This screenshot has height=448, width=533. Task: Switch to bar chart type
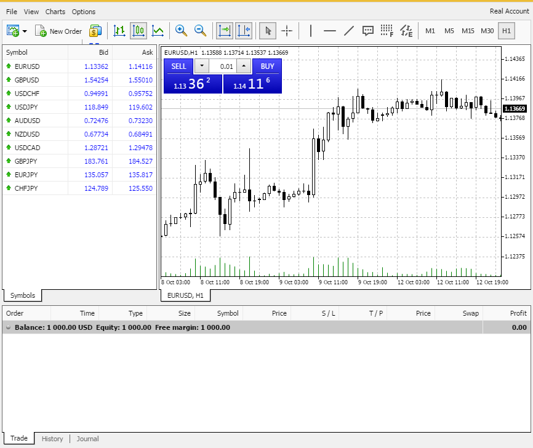coord(119,31)
